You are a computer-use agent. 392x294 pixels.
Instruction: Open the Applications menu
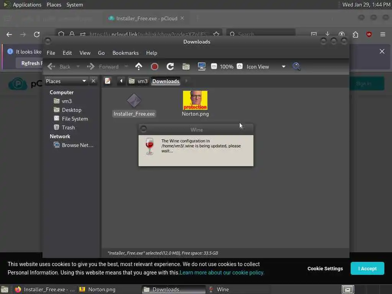[x=27, y=5]
